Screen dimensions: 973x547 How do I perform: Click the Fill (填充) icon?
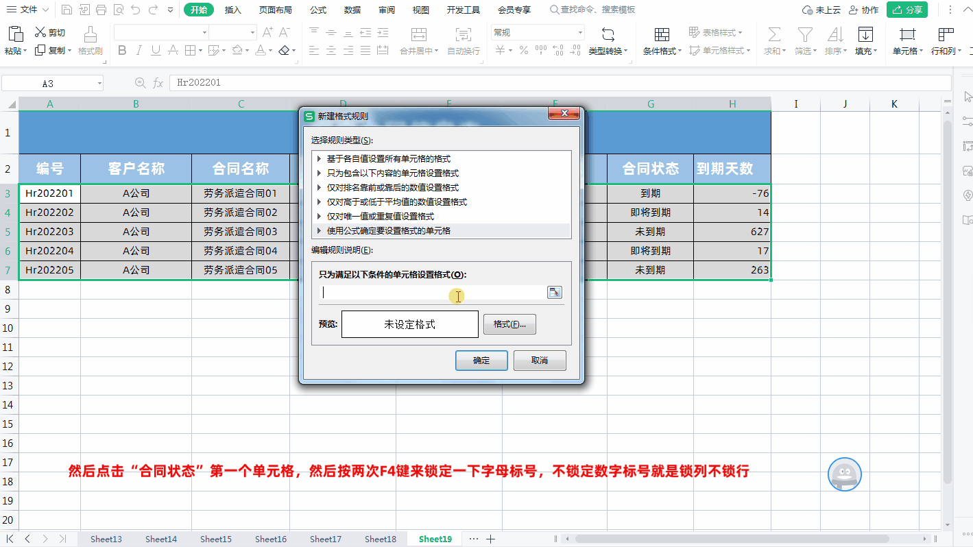(x=865, y=35)
